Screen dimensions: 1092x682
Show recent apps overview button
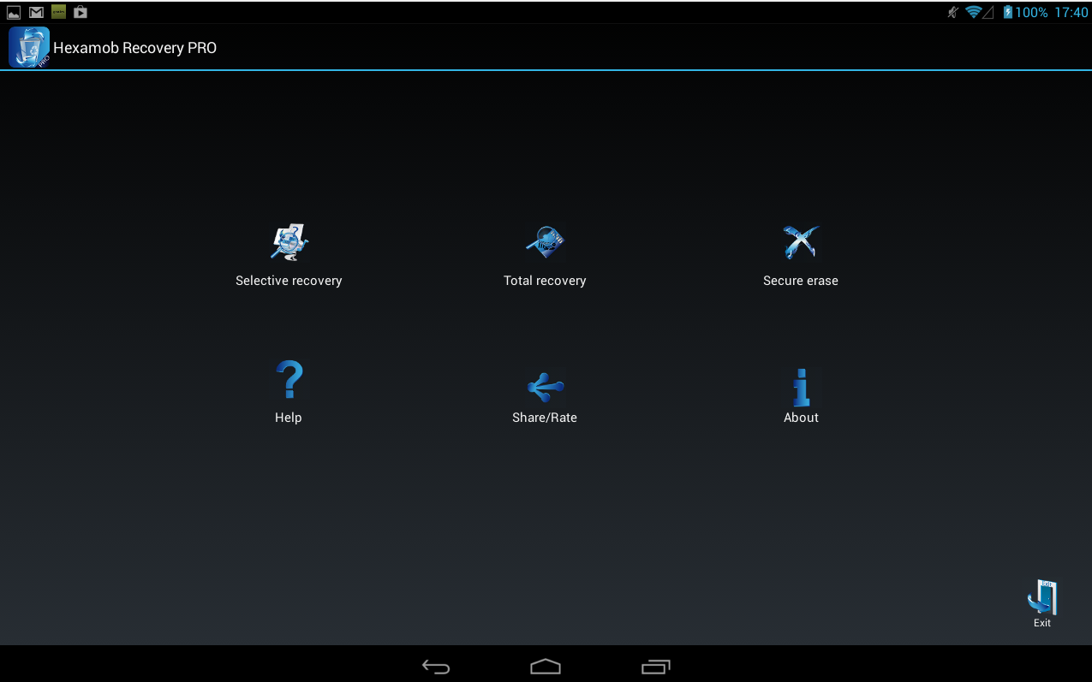click(x=655, y=667)
